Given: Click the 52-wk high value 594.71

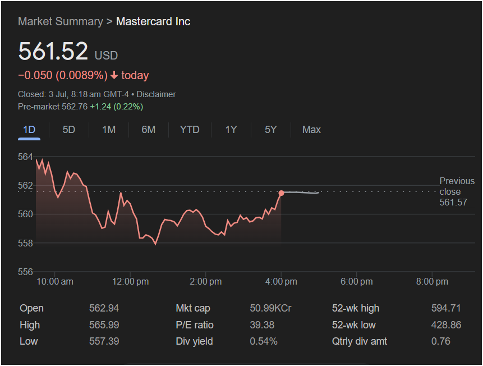Looking at the screenshot, I should click(446, 308).
